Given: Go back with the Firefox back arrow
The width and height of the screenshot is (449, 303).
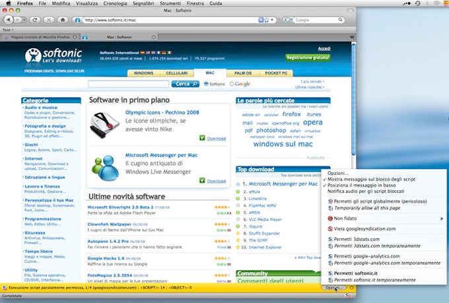Looking at the screenshot, I should (9, 20).
